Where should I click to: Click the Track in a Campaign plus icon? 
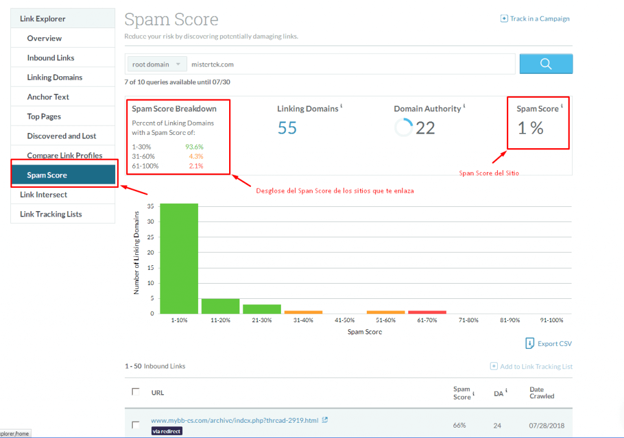coord(504,19)
